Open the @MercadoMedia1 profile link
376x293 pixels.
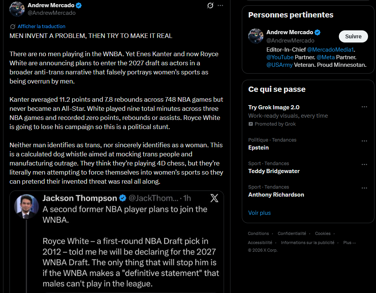click(x=330, y=50)
